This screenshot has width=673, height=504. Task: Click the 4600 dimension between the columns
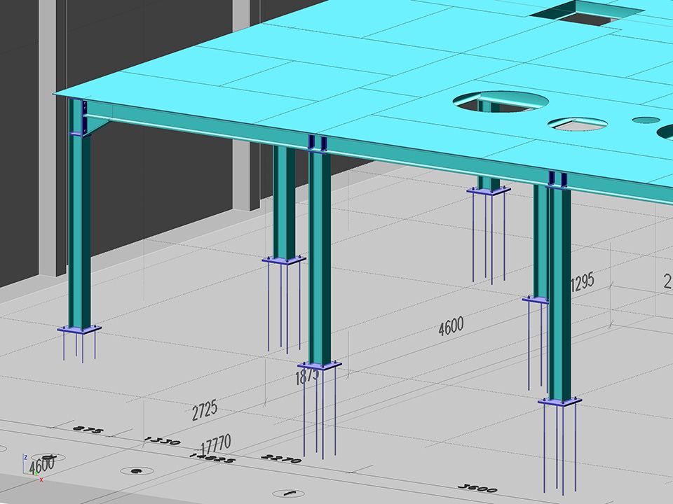coord(451,326)
